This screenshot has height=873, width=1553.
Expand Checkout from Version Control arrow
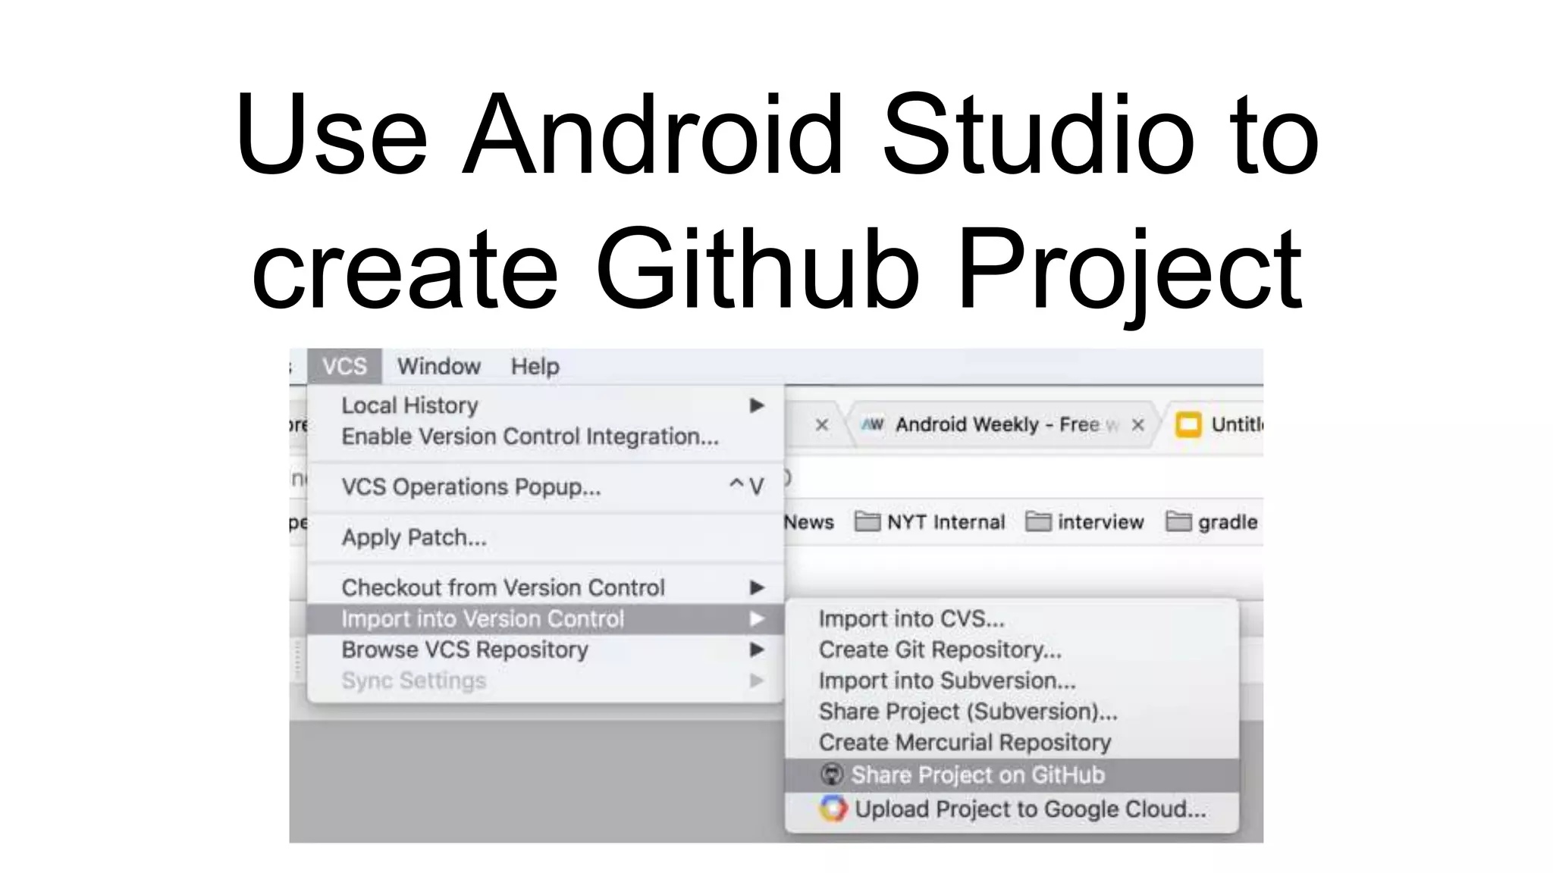tap(756, 587)
